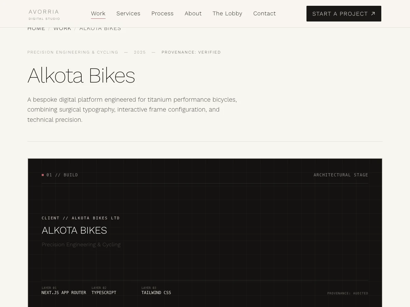Click the Tailwind CSS layer label
This screenshot has width=410, height=307.
tap(156, 293)
